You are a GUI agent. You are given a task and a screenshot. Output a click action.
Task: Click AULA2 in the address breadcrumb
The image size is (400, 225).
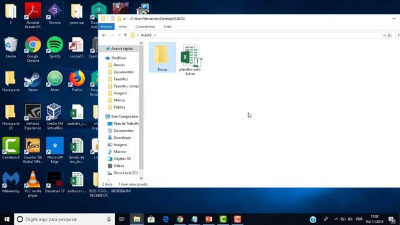point(146,35)
